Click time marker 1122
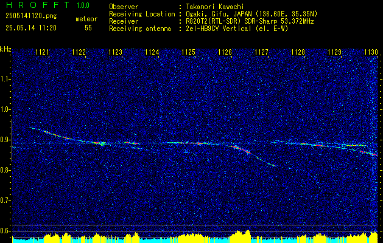Viewport: 383px width, 243px height. tap(79, 52)
